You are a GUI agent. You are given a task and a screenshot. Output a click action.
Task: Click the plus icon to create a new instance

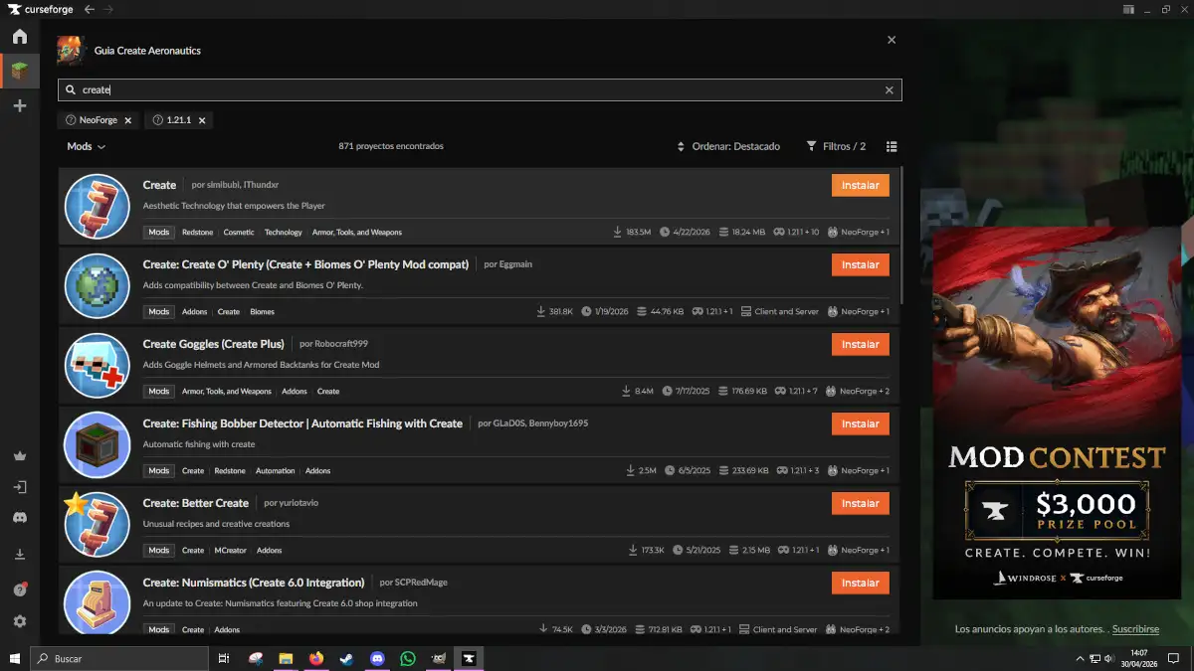click(x=20, y=105)
